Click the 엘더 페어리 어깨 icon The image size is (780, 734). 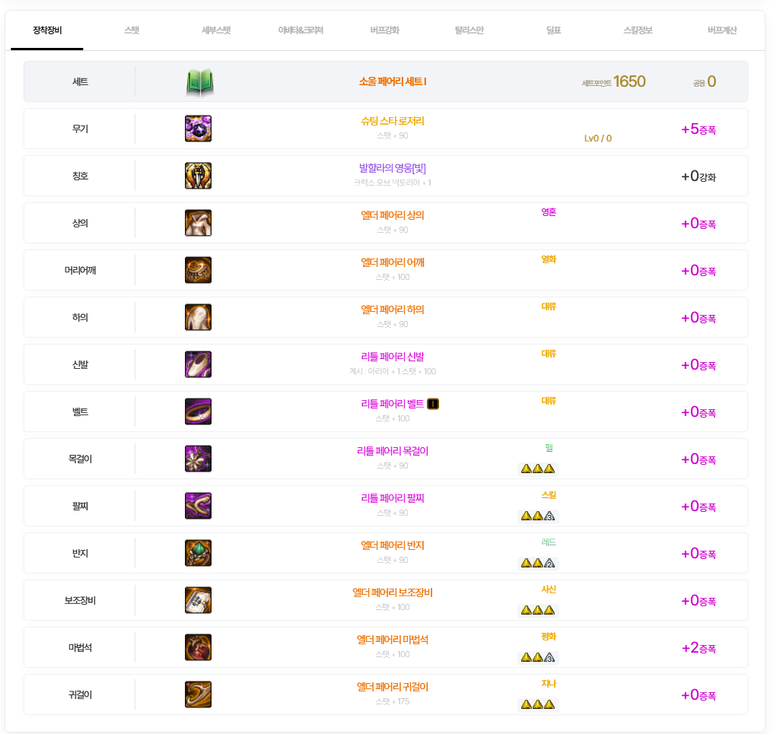click(198, 270)
